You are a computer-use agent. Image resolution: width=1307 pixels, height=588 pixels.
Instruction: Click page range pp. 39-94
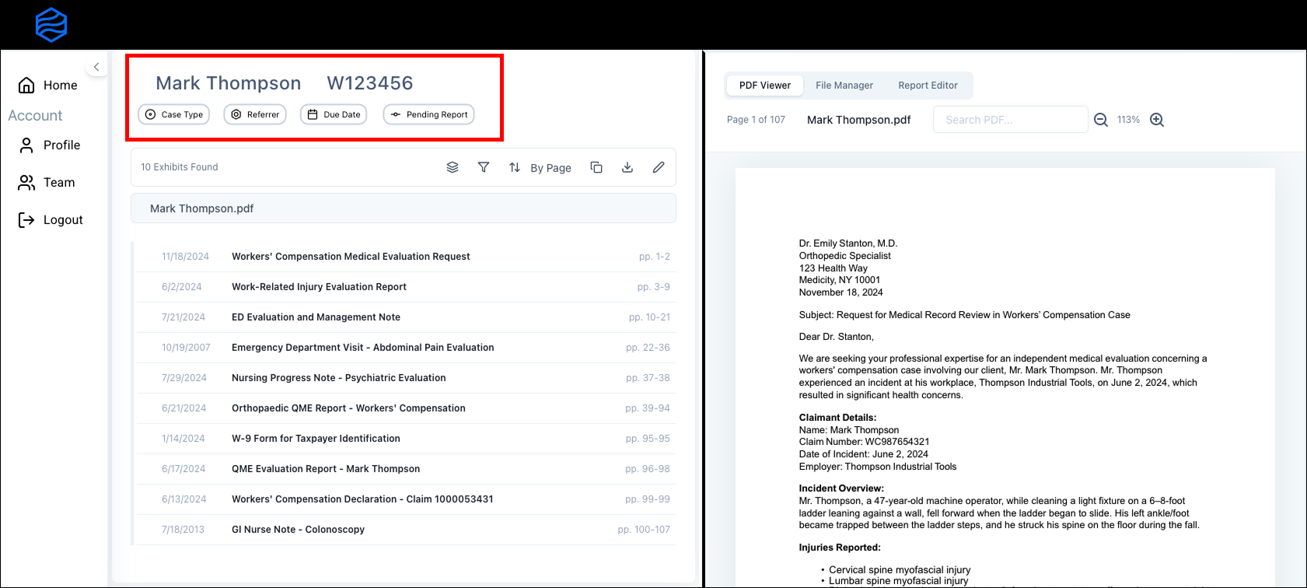[x=648, y=408]
